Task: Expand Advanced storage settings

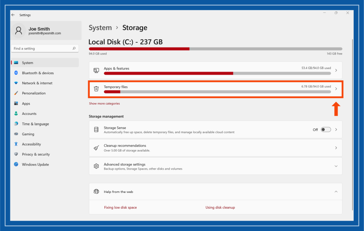Action: point(336,166)
